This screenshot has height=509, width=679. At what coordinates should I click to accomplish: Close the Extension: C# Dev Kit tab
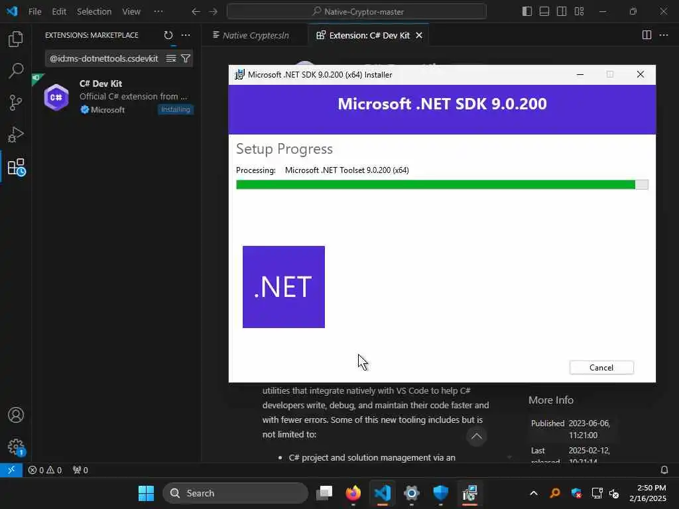pyautogui.click(x=419, y=36)
